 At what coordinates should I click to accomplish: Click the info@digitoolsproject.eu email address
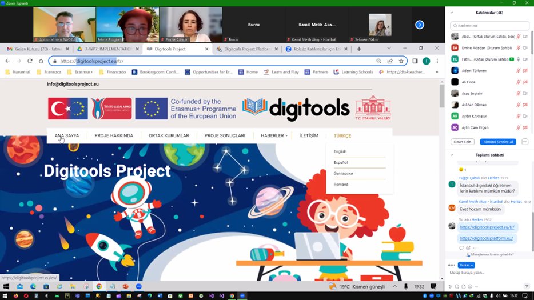tap(73, 84)
